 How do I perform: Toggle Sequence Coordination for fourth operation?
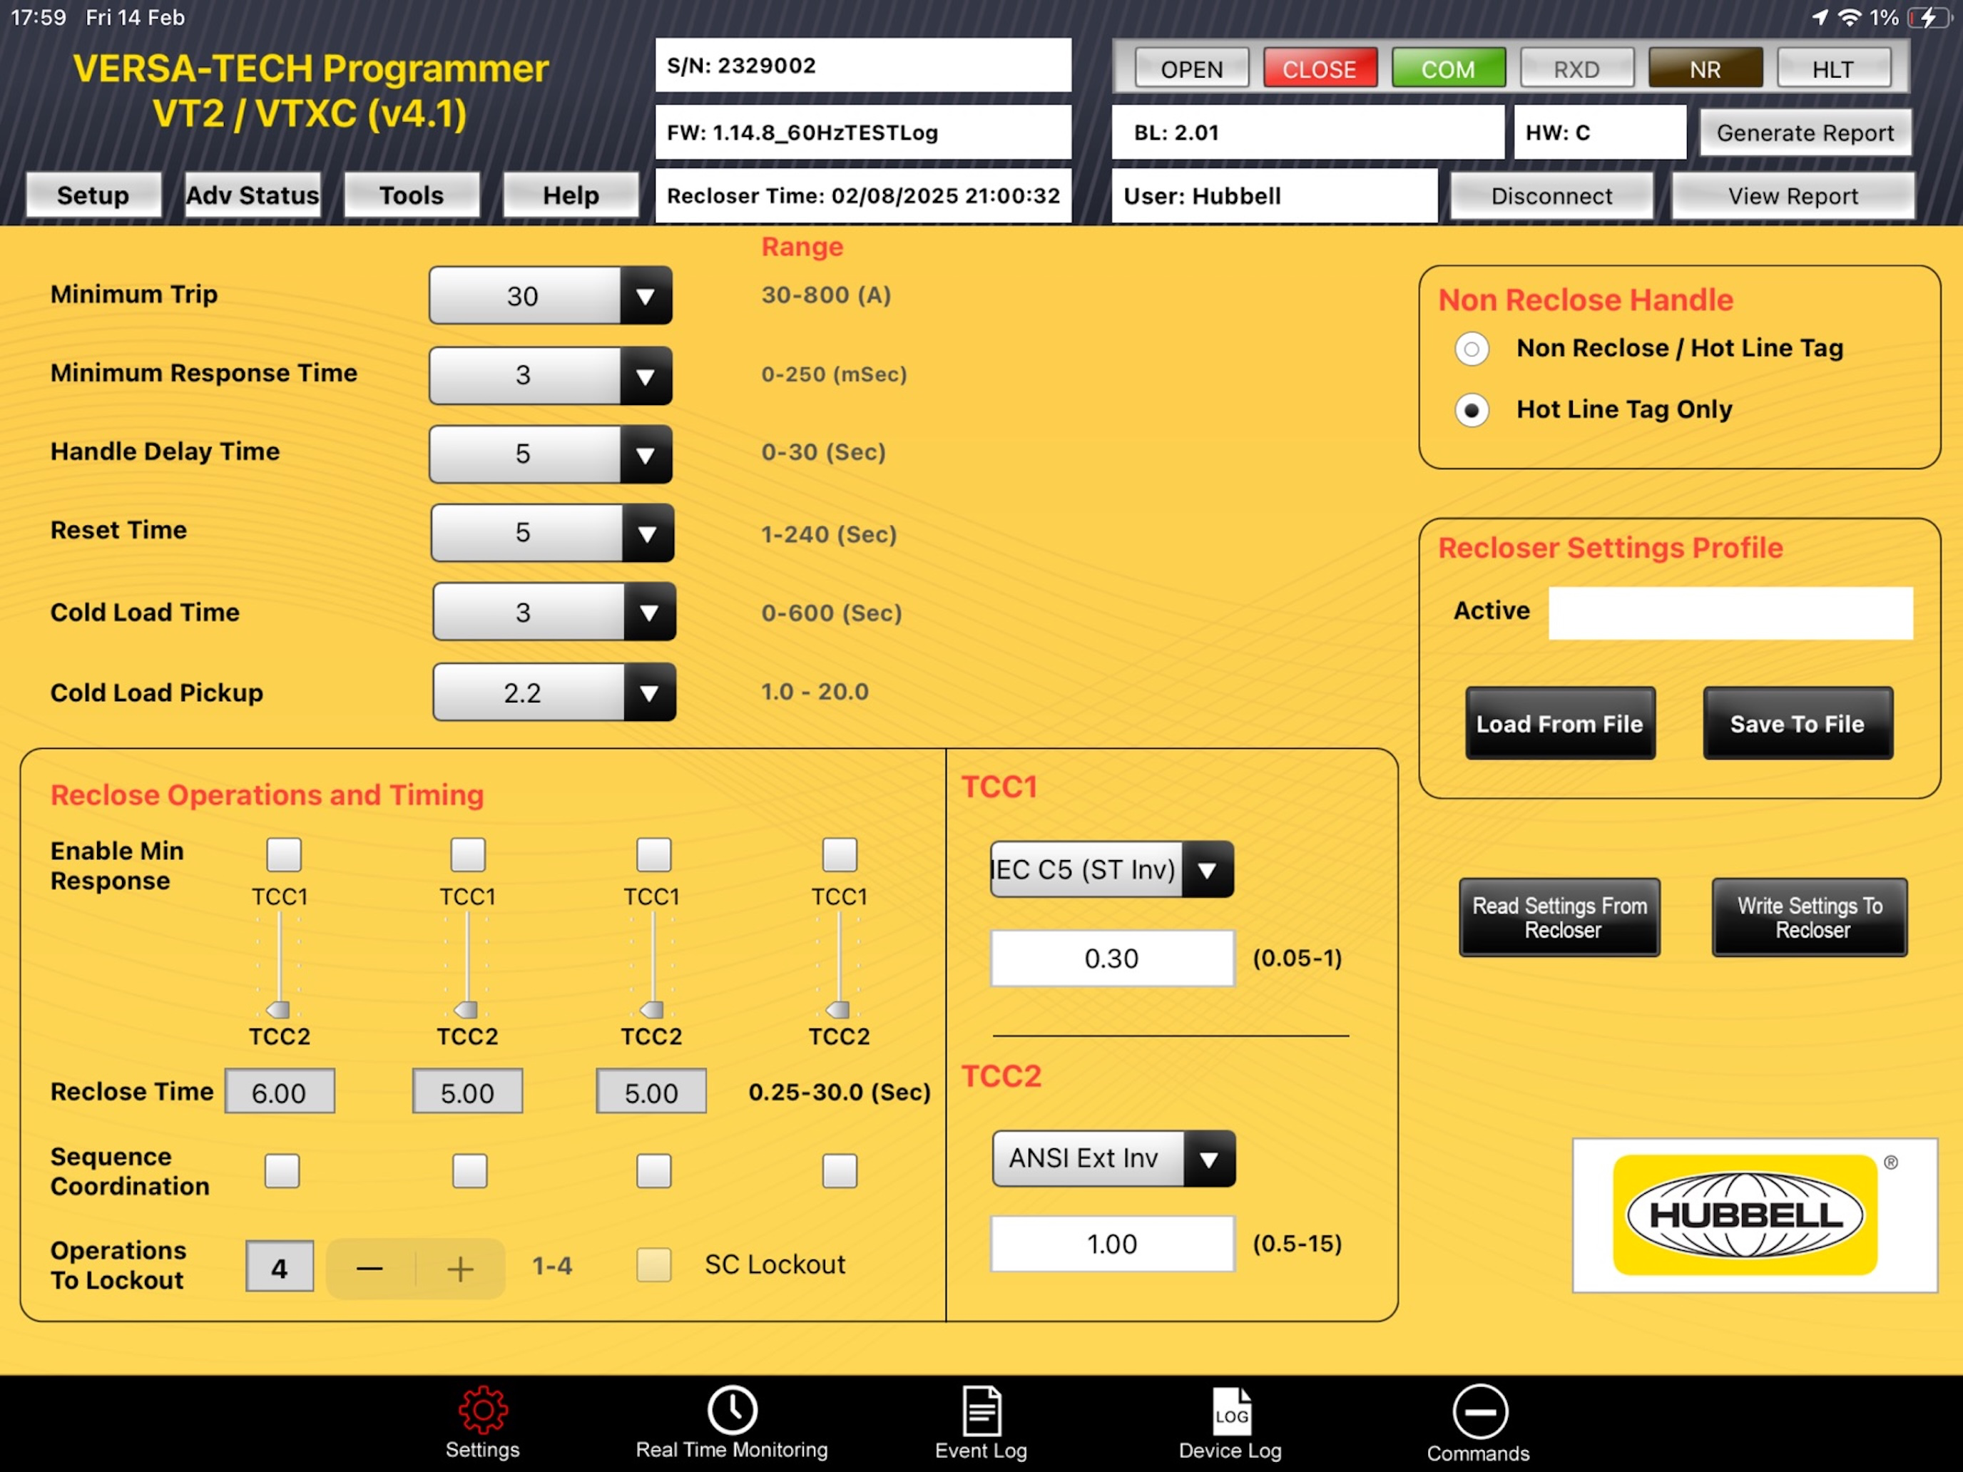840,1171
